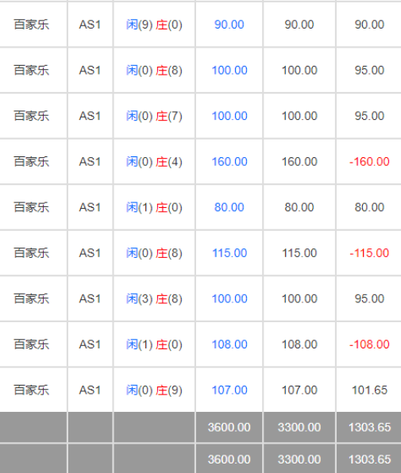401x473 pixels.
Task: Open the blue 115.00 bet amount
Action: (x=229, y=253)
